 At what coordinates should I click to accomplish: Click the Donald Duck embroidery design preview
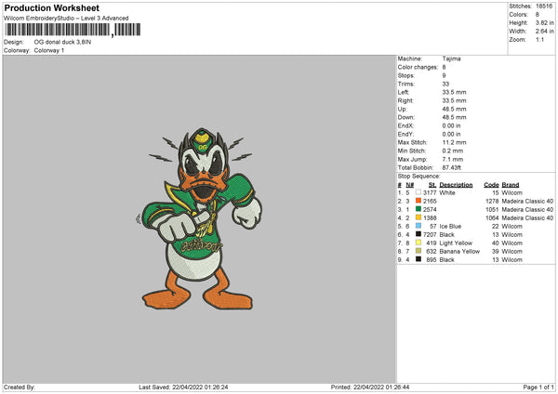[199, 218]
